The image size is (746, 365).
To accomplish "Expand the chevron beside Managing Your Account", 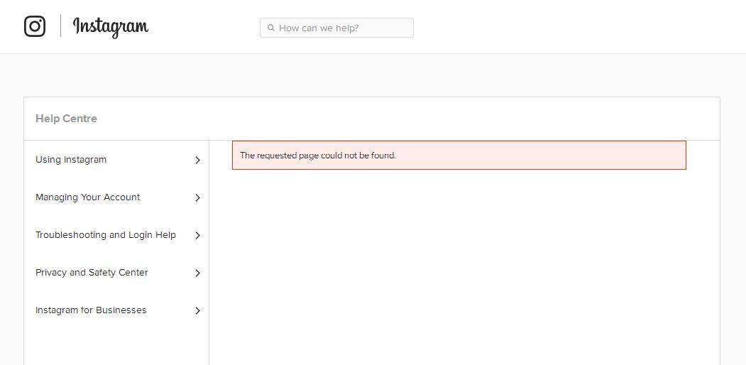I will click(x=197, y=197).
